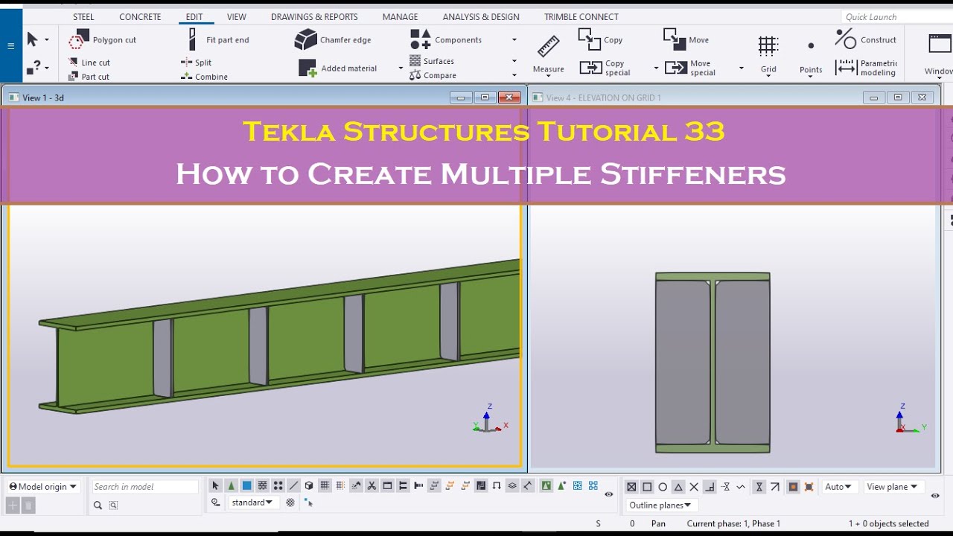This screenshot has height=536, width=953.
Task: Select the Polygon cut tool
Action: pyautogui.click(x=103, y=40)
